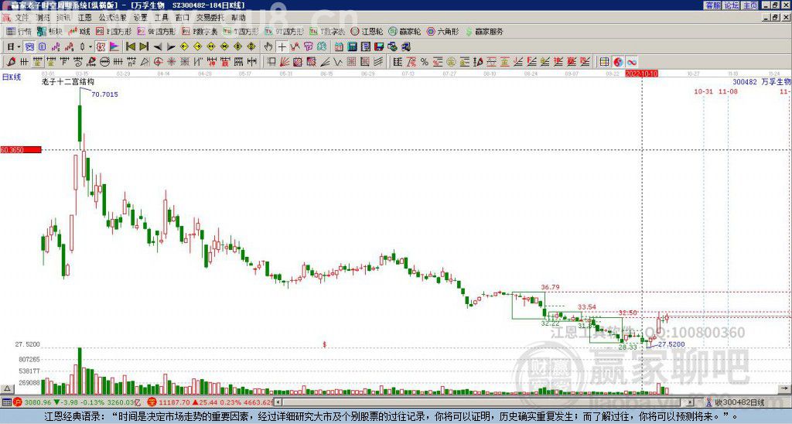Click the zigzag V line tool icon

coord(338,62)
